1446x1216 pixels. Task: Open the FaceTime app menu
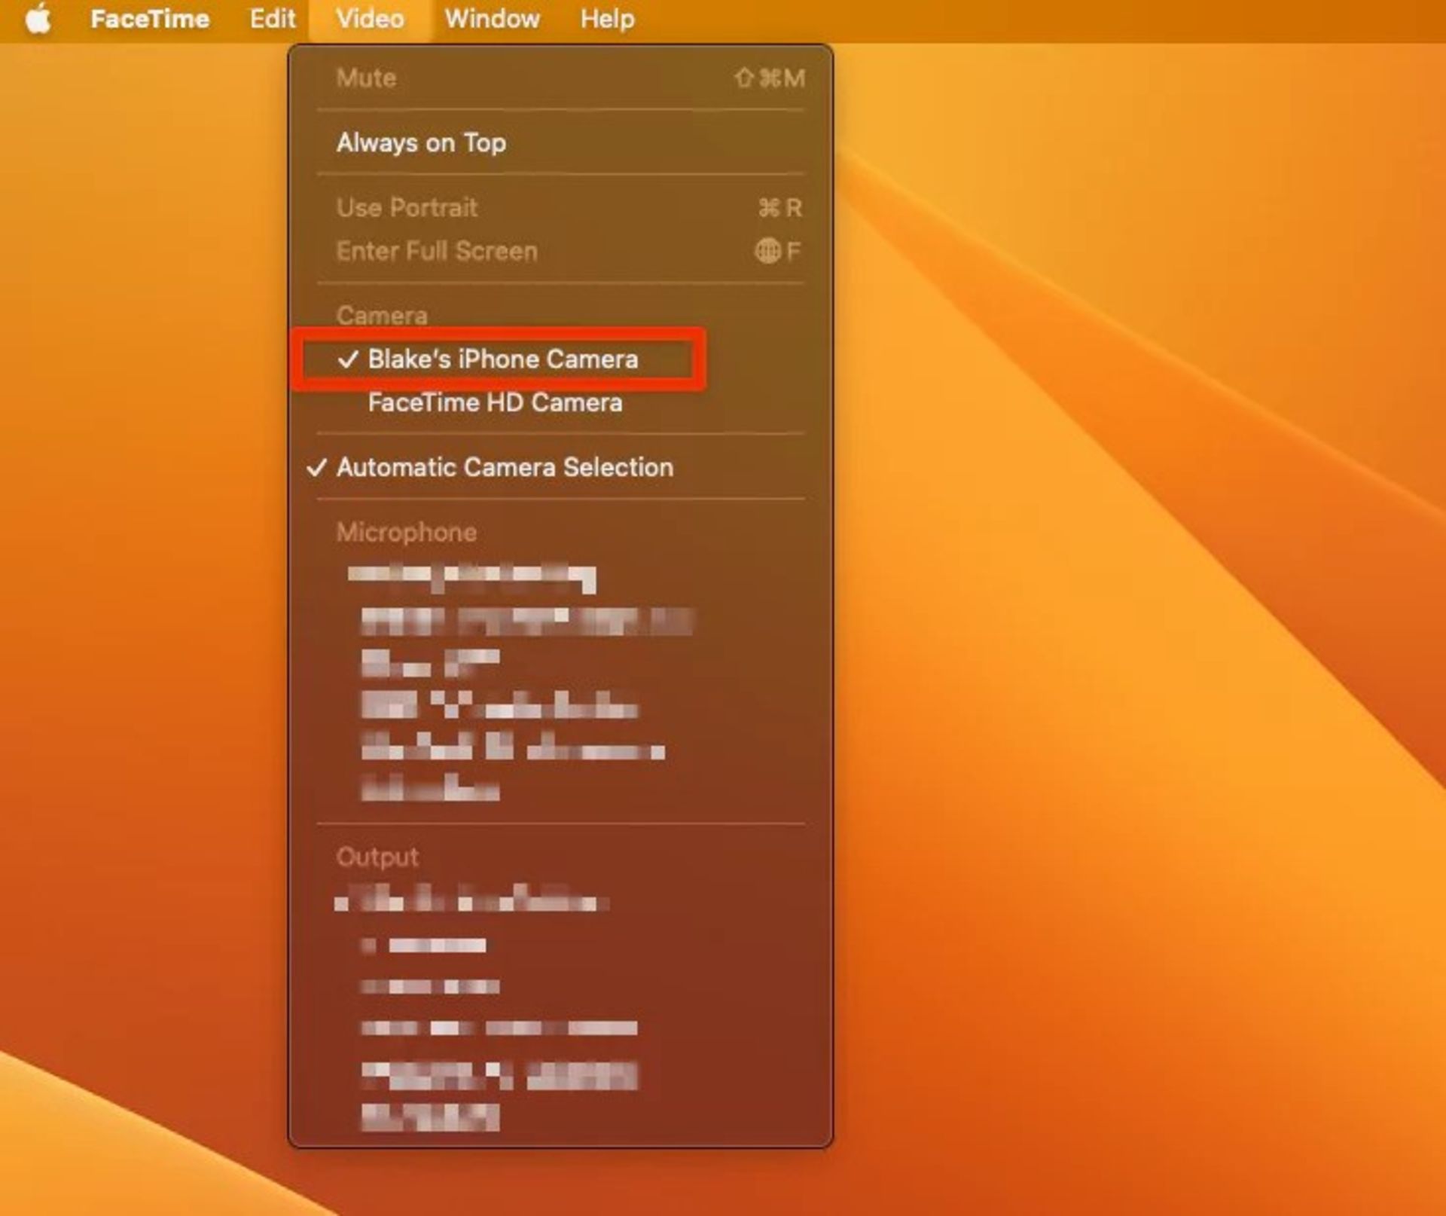point(150,19)
